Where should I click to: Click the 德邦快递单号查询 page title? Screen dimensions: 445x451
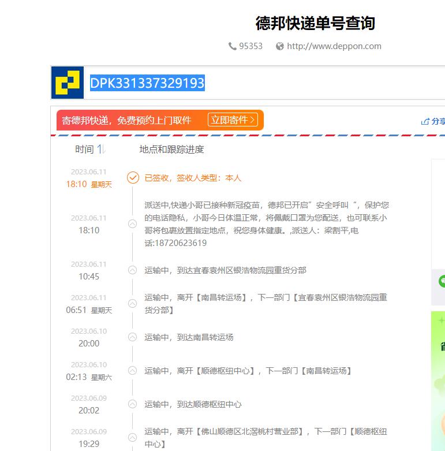315,23
